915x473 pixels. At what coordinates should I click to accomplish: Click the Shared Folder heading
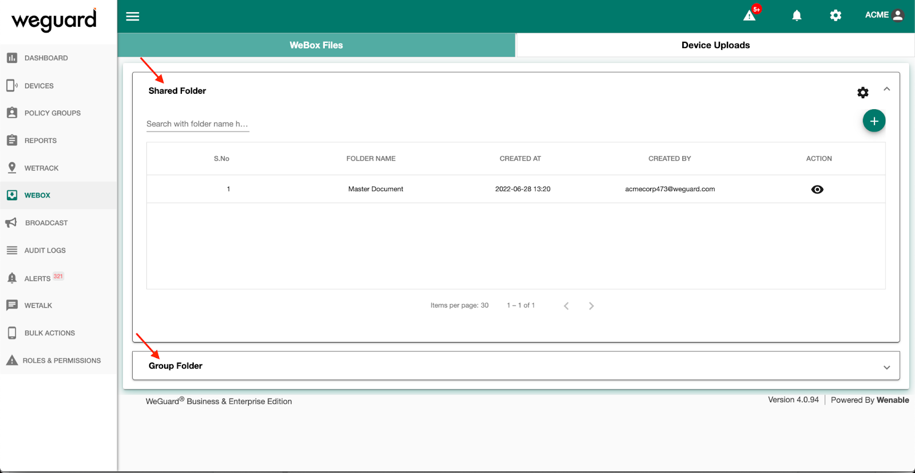click(177, 91)
